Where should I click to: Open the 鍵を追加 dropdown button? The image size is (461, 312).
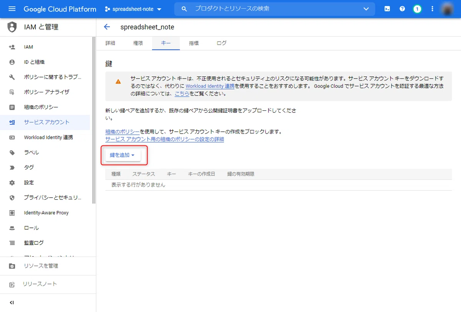[x=123, y=155]
